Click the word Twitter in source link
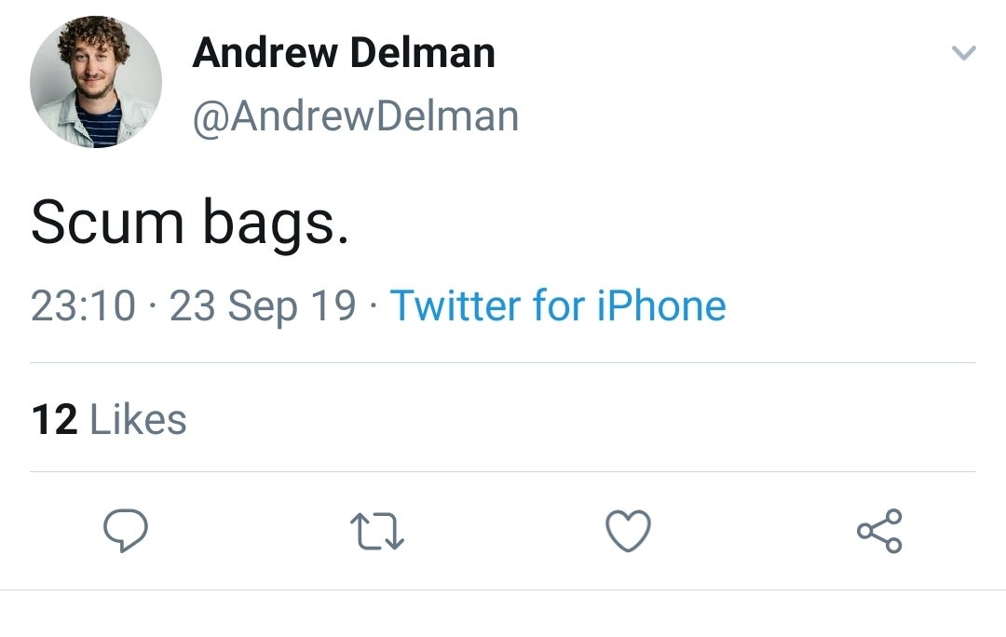 point(455,305)
